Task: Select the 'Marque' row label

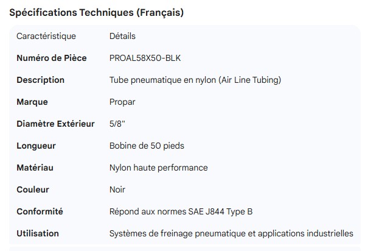Action: click(32, 102)
